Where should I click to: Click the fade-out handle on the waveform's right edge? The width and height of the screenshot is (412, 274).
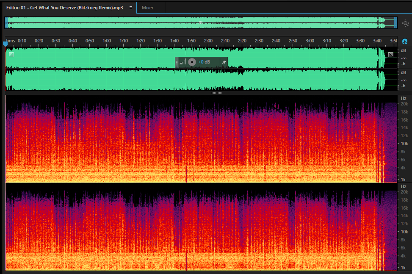(391, 54)
